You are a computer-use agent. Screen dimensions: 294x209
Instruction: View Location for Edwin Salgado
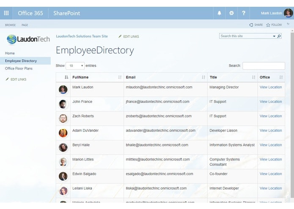(x=271, y=174)
